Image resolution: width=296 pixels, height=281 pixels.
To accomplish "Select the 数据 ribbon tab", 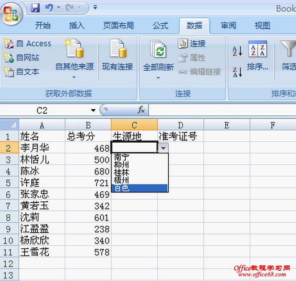I will pyautogui.click(x=194, y=26).
